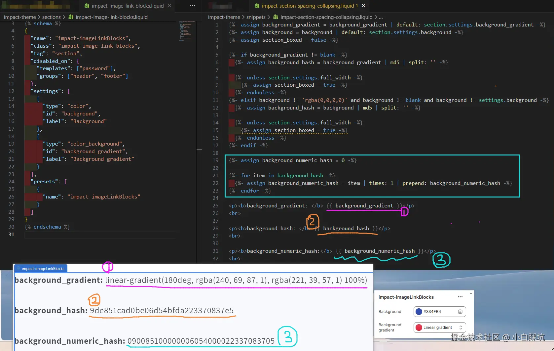Click the '{{ background_gradient }}' output line
This screenshot has width=554, height=351.
click(321, 206)
